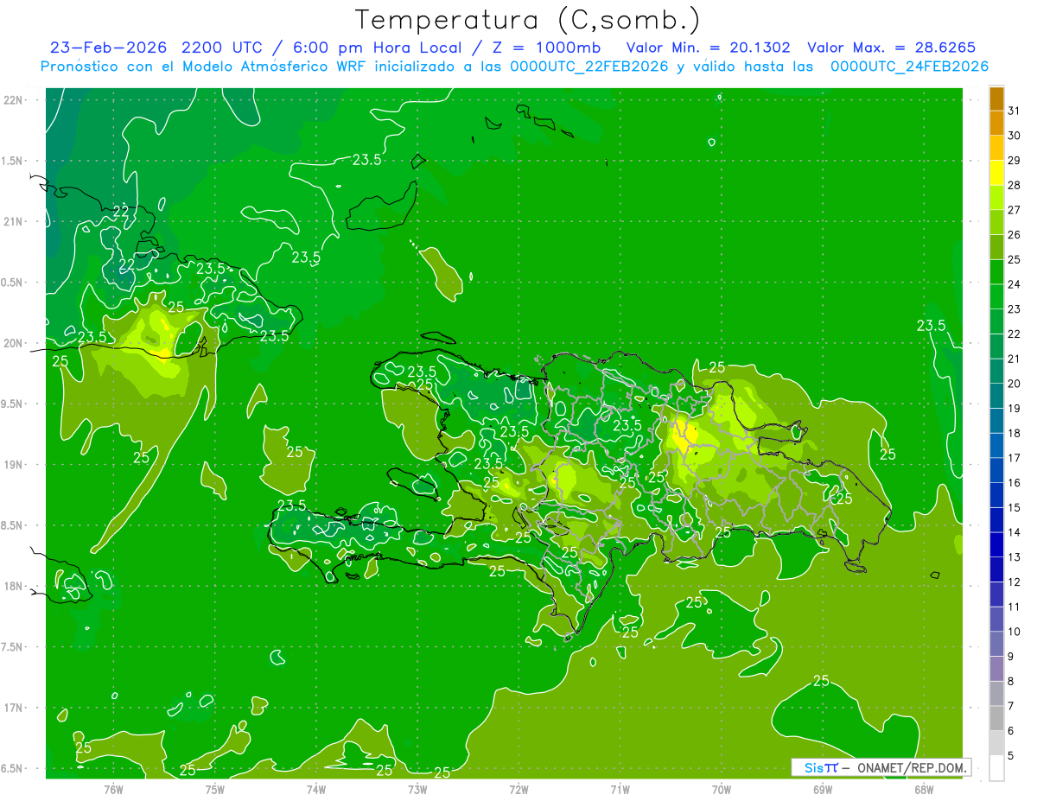Viewport: 1037px width, 801px height.
Task: Click the '2200 UTC' time text
Action: [220, 48]
